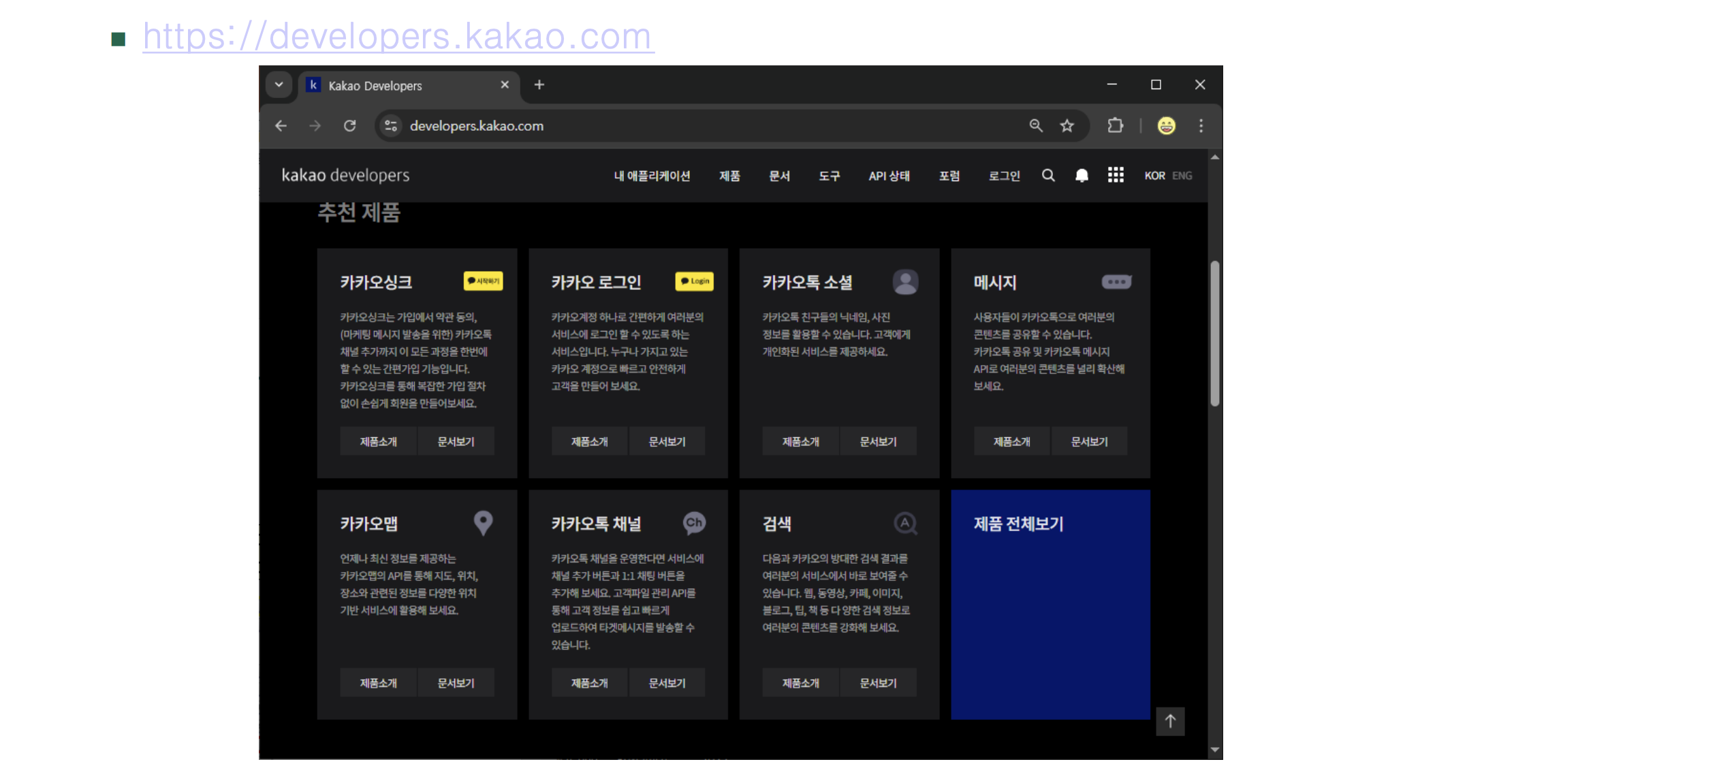
Task: Bookmark the page with the star icon
Action: (x=1067, y=126)
